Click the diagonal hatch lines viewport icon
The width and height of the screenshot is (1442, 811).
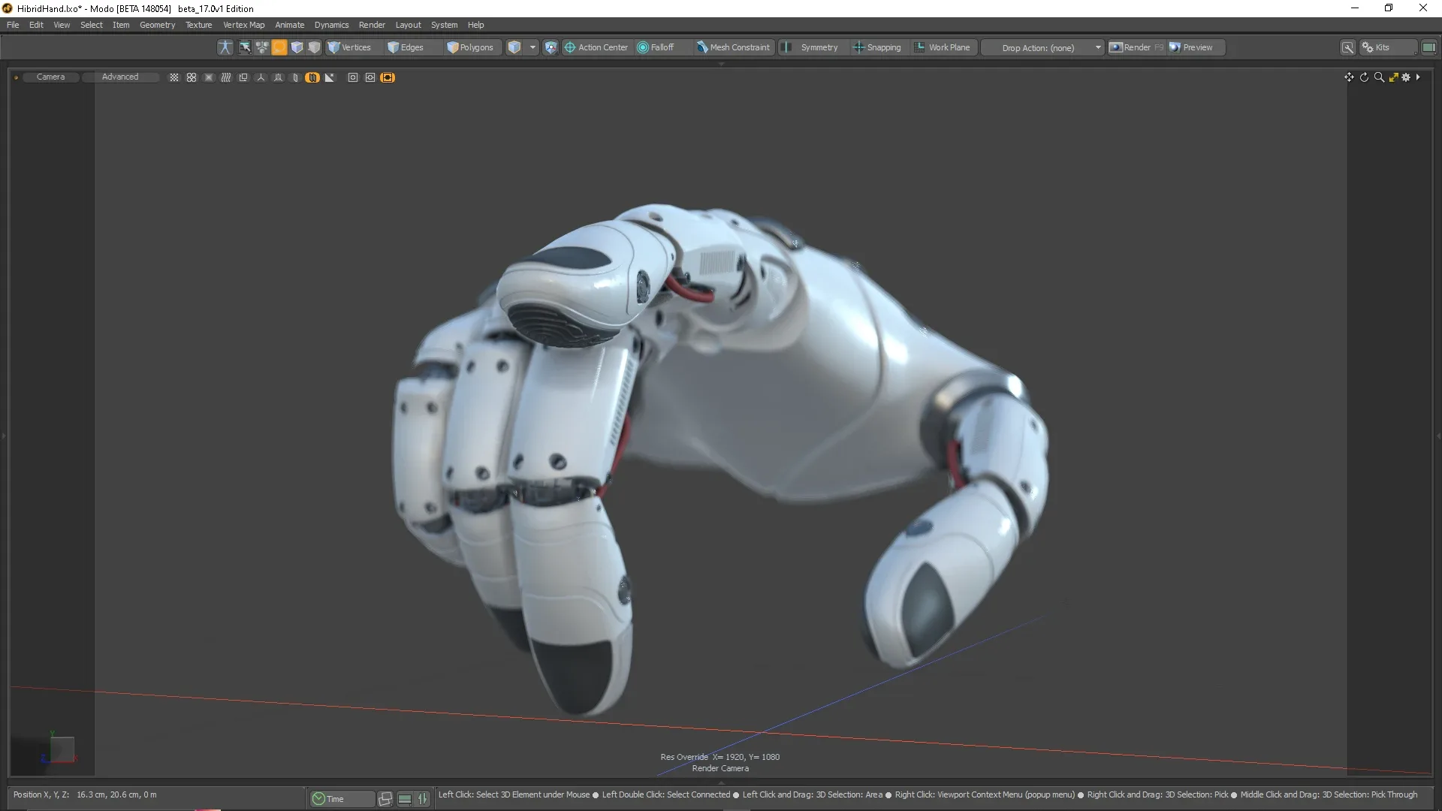pyautogui.click(x=226, y=77)
